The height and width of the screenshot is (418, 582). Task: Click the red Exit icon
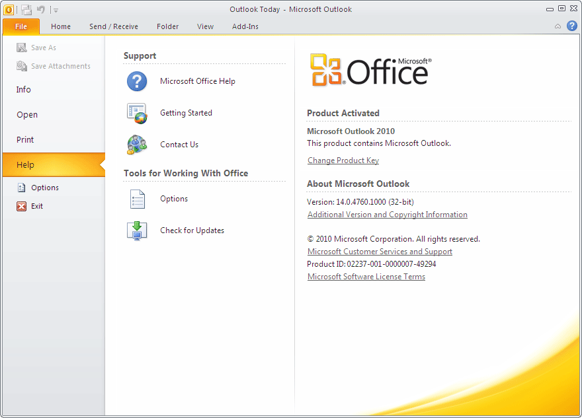click(x=22, y=206)
